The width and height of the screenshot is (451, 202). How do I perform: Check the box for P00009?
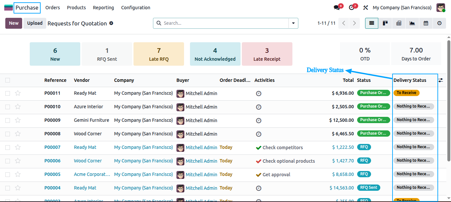click(8, 120)
